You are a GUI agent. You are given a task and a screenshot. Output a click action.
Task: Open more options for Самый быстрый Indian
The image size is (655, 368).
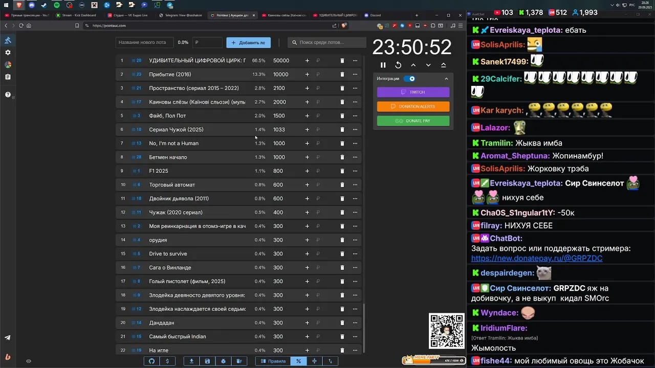[355, 336]
